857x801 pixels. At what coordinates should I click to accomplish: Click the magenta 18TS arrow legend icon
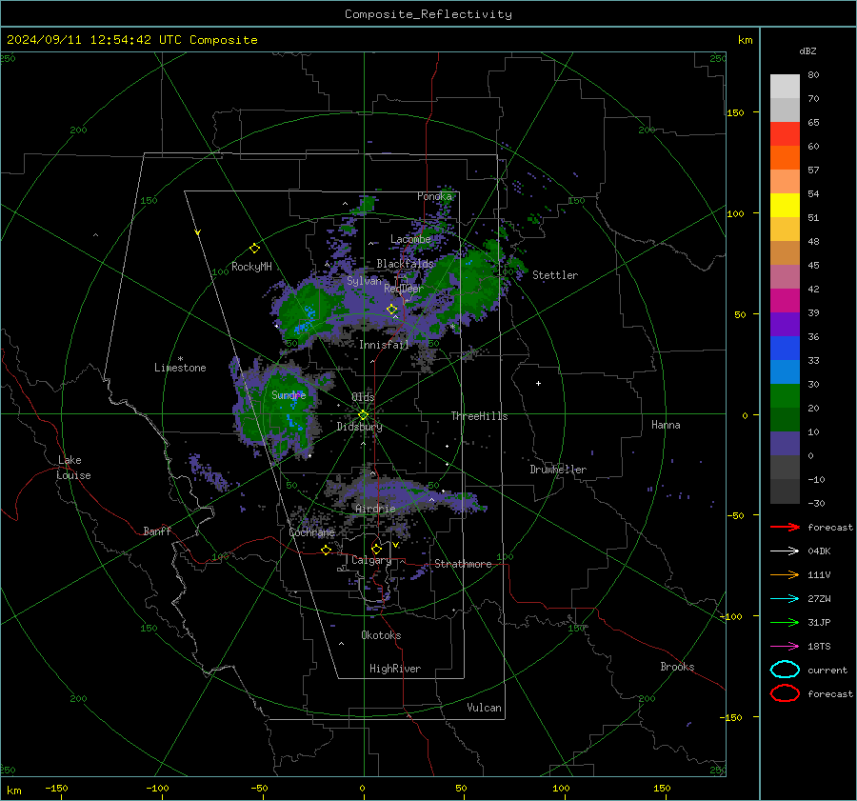(x=785, y=647)
